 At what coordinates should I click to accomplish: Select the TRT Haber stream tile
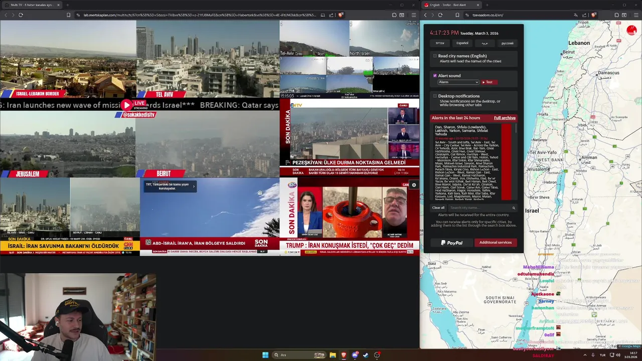tap(210, 217)
